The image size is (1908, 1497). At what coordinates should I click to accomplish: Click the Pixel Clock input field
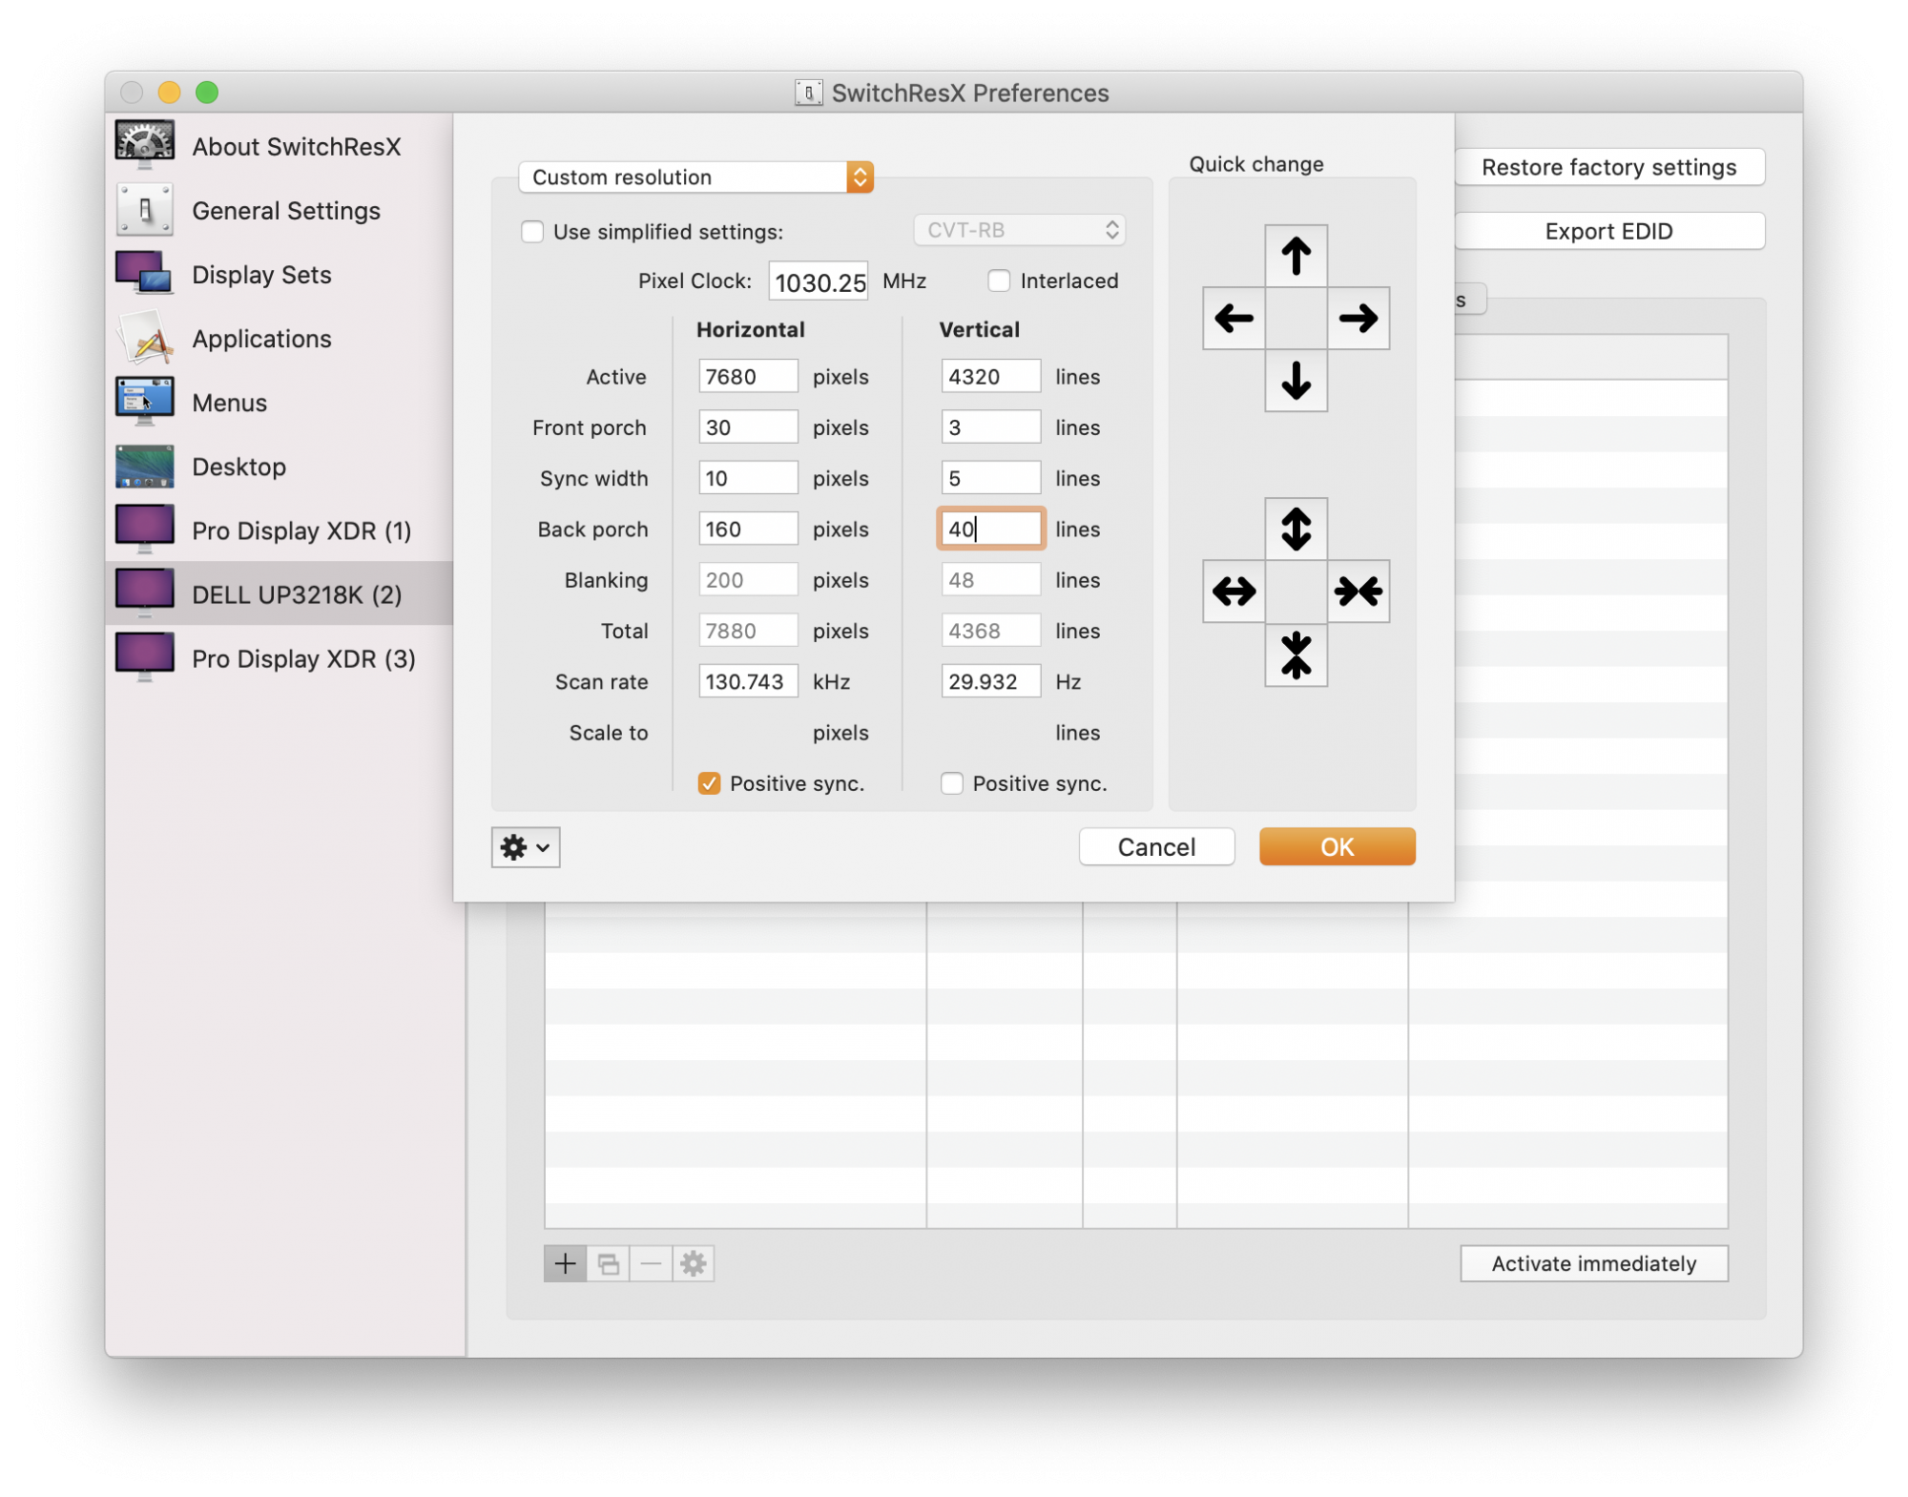point(818,282)
